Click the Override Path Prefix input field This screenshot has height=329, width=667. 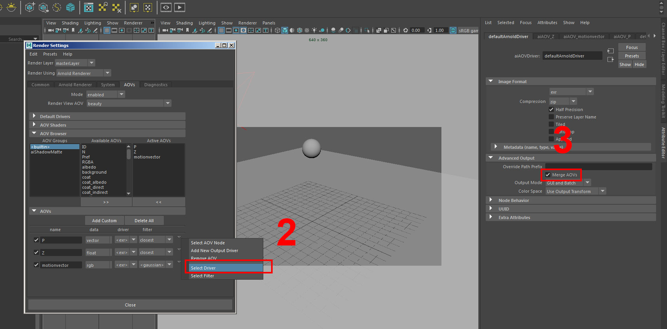point(599,166)
